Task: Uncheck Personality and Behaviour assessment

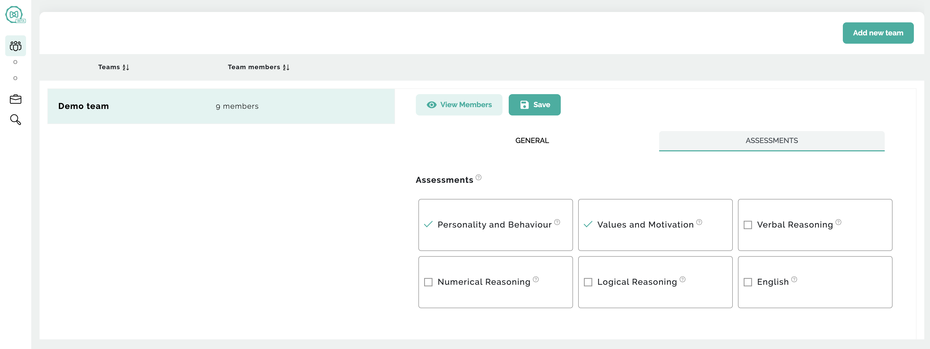Action: [428, 224]
